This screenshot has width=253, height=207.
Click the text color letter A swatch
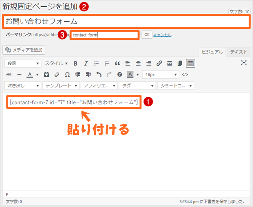(30, 74)
